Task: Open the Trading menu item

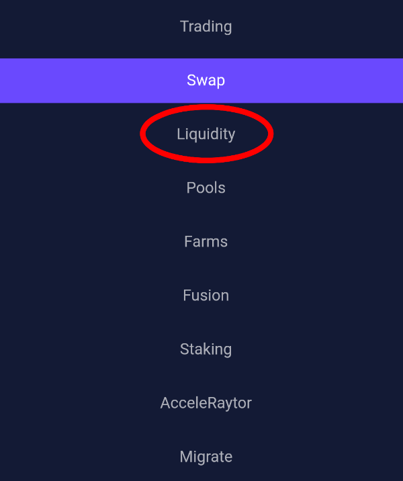Action: tap(206, 27)
